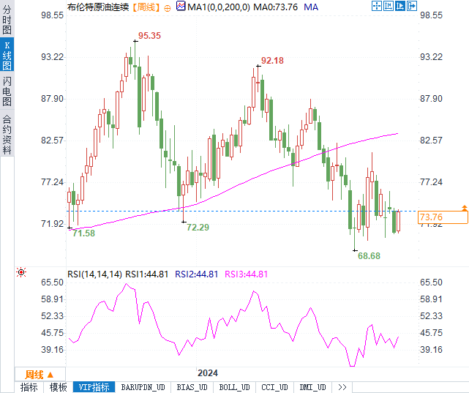Screen dimensions: 469x393
Task: Click the crosshair cursor icon
Action: [x=377, y=6]
